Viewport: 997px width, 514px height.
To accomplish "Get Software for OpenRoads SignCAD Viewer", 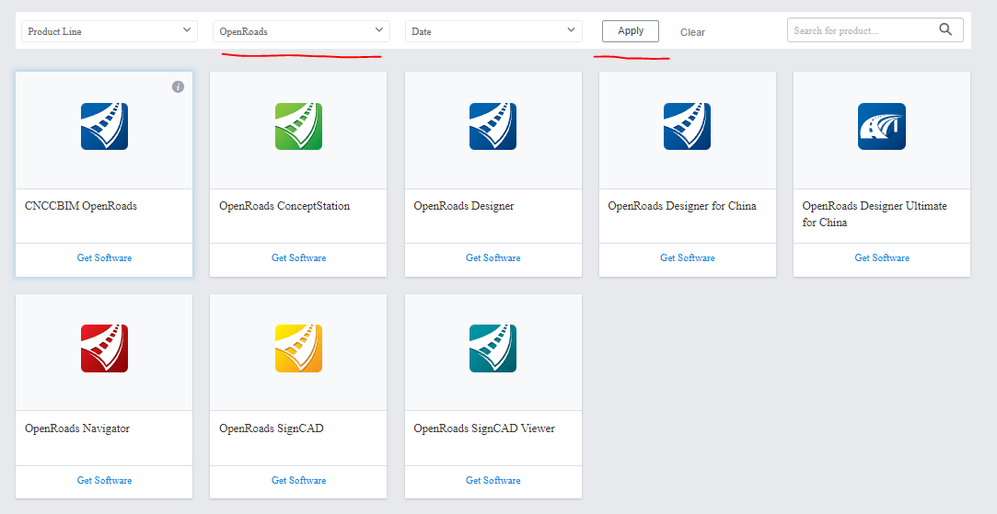I will [x=493, y=480].
